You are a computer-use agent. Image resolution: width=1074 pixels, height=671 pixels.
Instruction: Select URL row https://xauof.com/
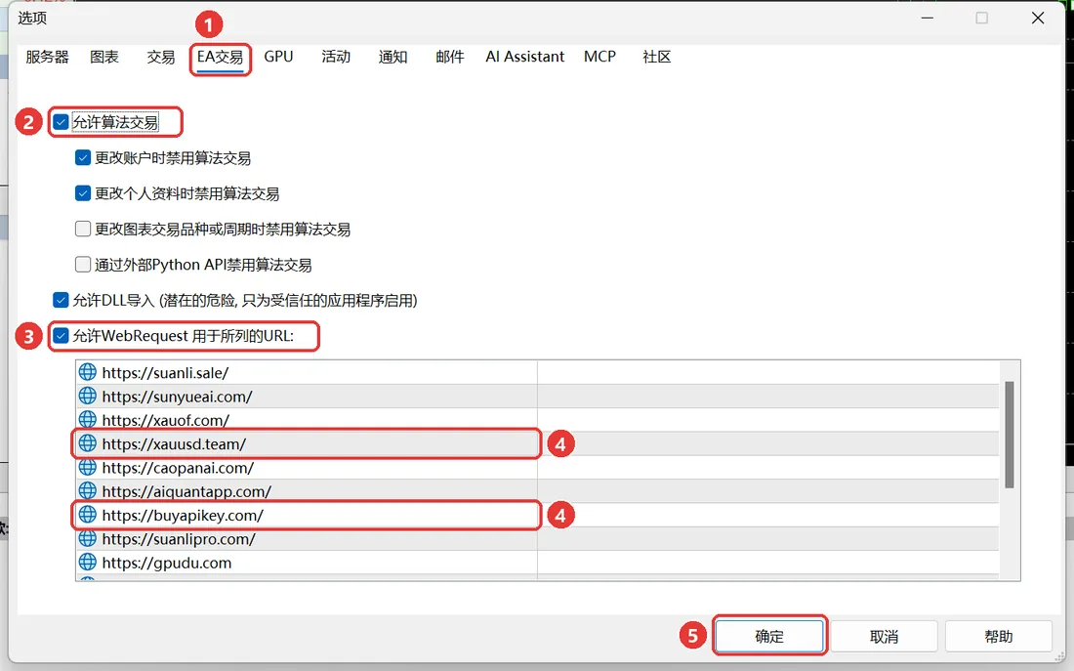click(537, 419)
